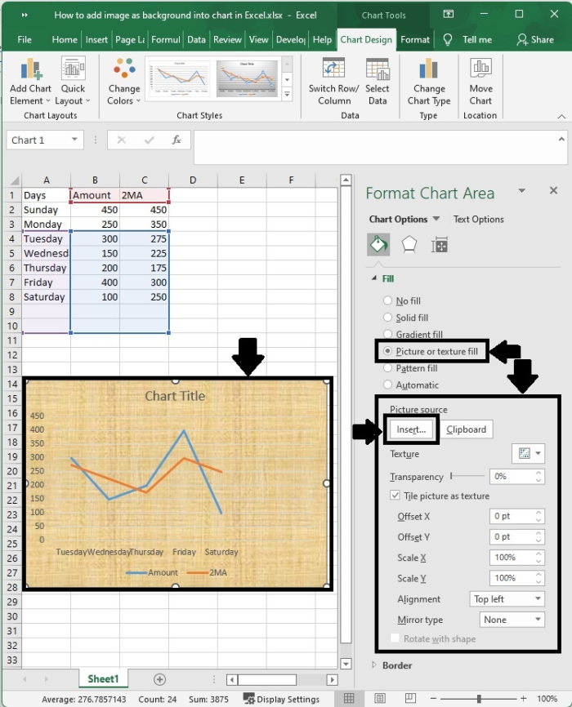Open the Texture dropdown gallery

pos(528,454)
